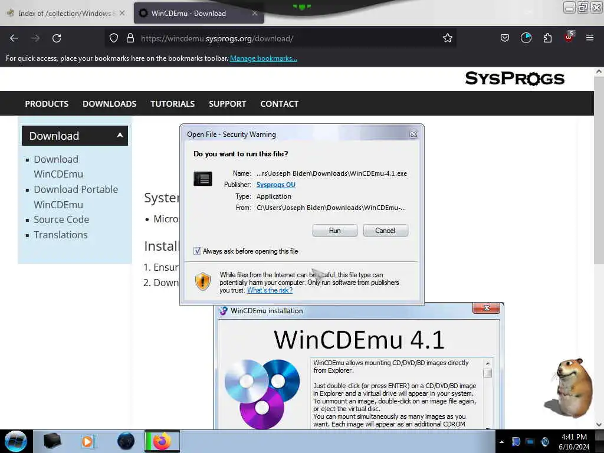This screenshot has width=604, height=453.
Task: Close the WinCDEmu installation window
Action: pyautogui.click(x=486, y=308)
